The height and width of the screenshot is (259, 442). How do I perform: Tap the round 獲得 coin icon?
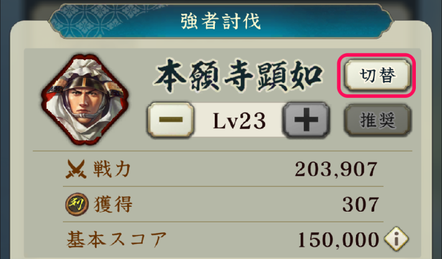(x=77, y=204)
